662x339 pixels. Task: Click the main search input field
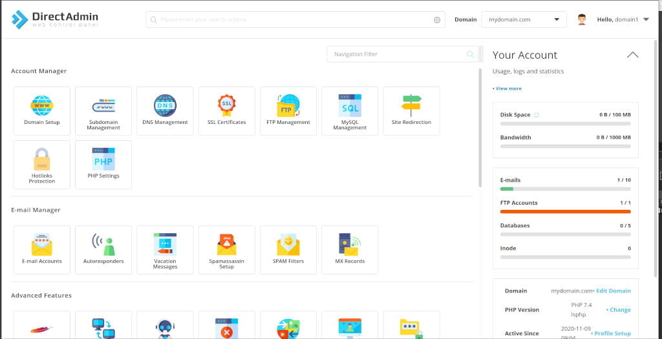coord(295,19)
